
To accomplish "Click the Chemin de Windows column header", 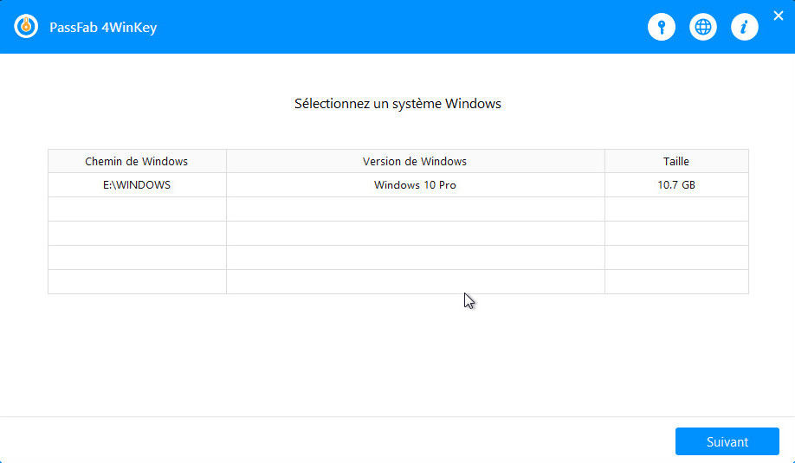I will pyautogui.click(x=137, y=161).
